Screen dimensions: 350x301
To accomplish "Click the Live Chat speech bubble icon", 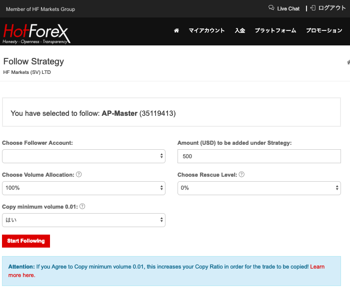I will [271, 8].
